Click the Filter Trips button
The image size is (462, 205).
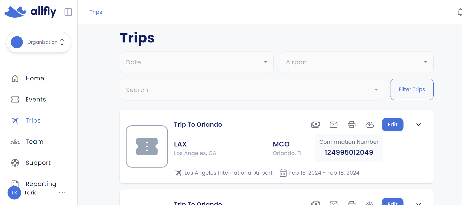tap(412, 89)
